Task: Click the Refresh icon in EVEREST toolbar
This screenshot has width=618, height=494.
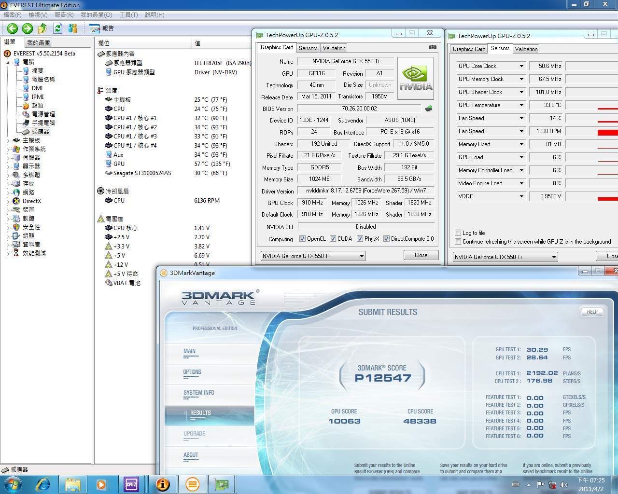Action: coord(58,28)
